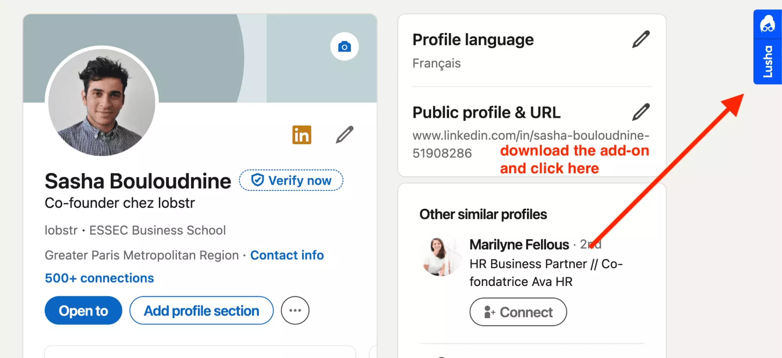The image size is (782, 358).
Task: Edit the intro section with the pencil icon
Action: coord(344,134)
